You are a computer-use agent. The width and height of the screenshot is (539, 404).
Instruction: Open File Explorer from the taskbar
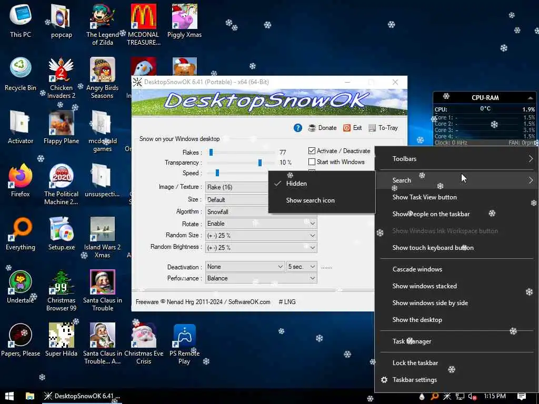coord(30,396)
